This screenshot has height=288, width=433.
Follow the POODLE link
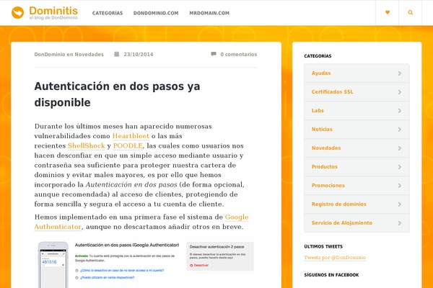[x=128, y=145]
